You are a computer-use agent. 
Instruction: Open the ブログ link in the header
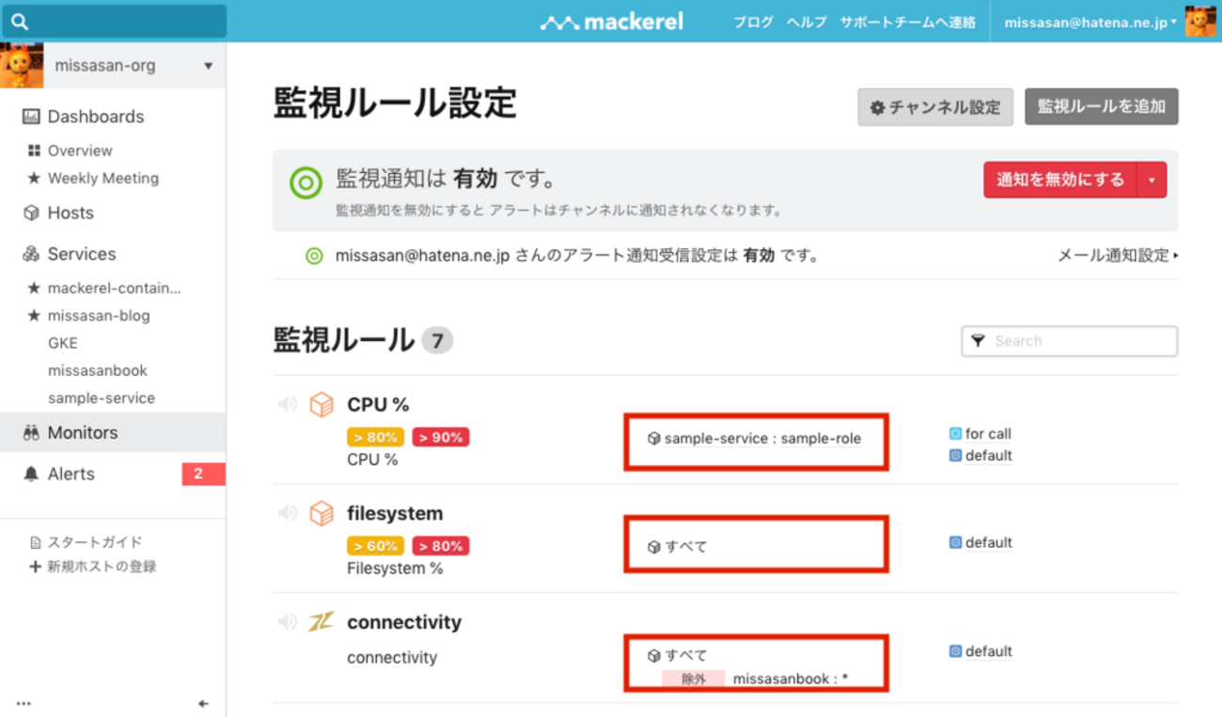point(754,23)
